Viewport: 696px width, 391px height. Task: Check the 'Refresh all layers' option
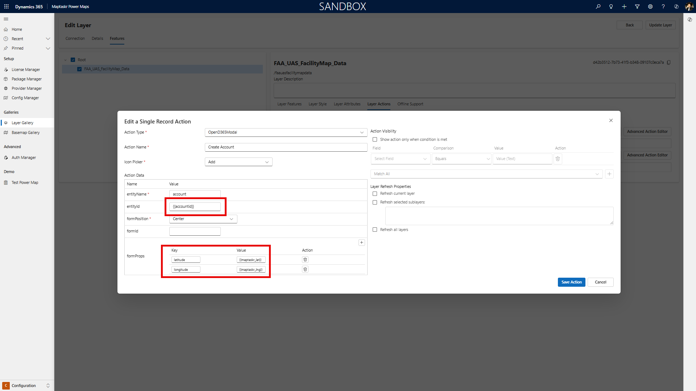point(375,230)
